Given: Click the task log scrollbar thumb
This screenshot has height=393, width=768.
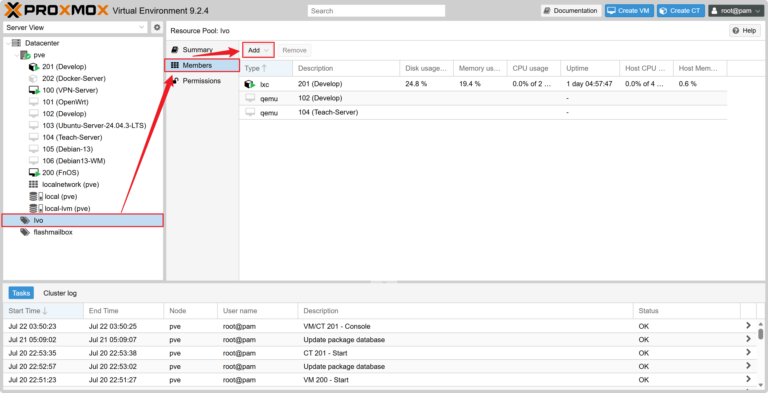Looking at the screenshot, I should click(761, 334).
